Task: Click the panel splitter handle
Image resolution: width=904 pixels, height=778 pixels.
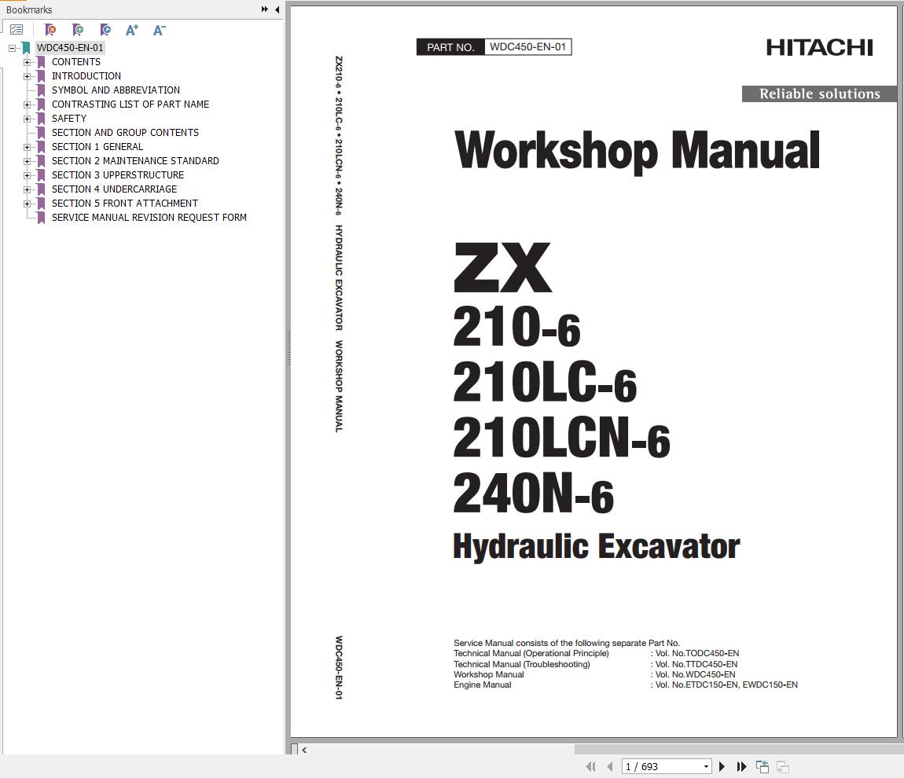Action: click(x=288, y=347)
